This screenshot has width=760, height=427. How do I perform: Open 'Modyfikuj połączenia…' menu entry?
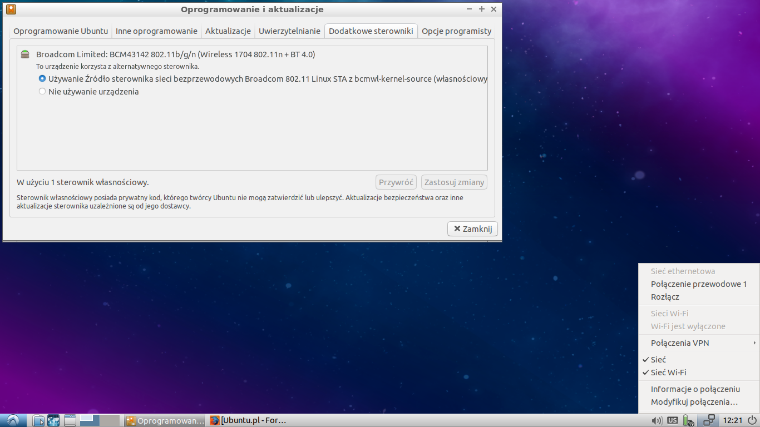tap(699, 402)
